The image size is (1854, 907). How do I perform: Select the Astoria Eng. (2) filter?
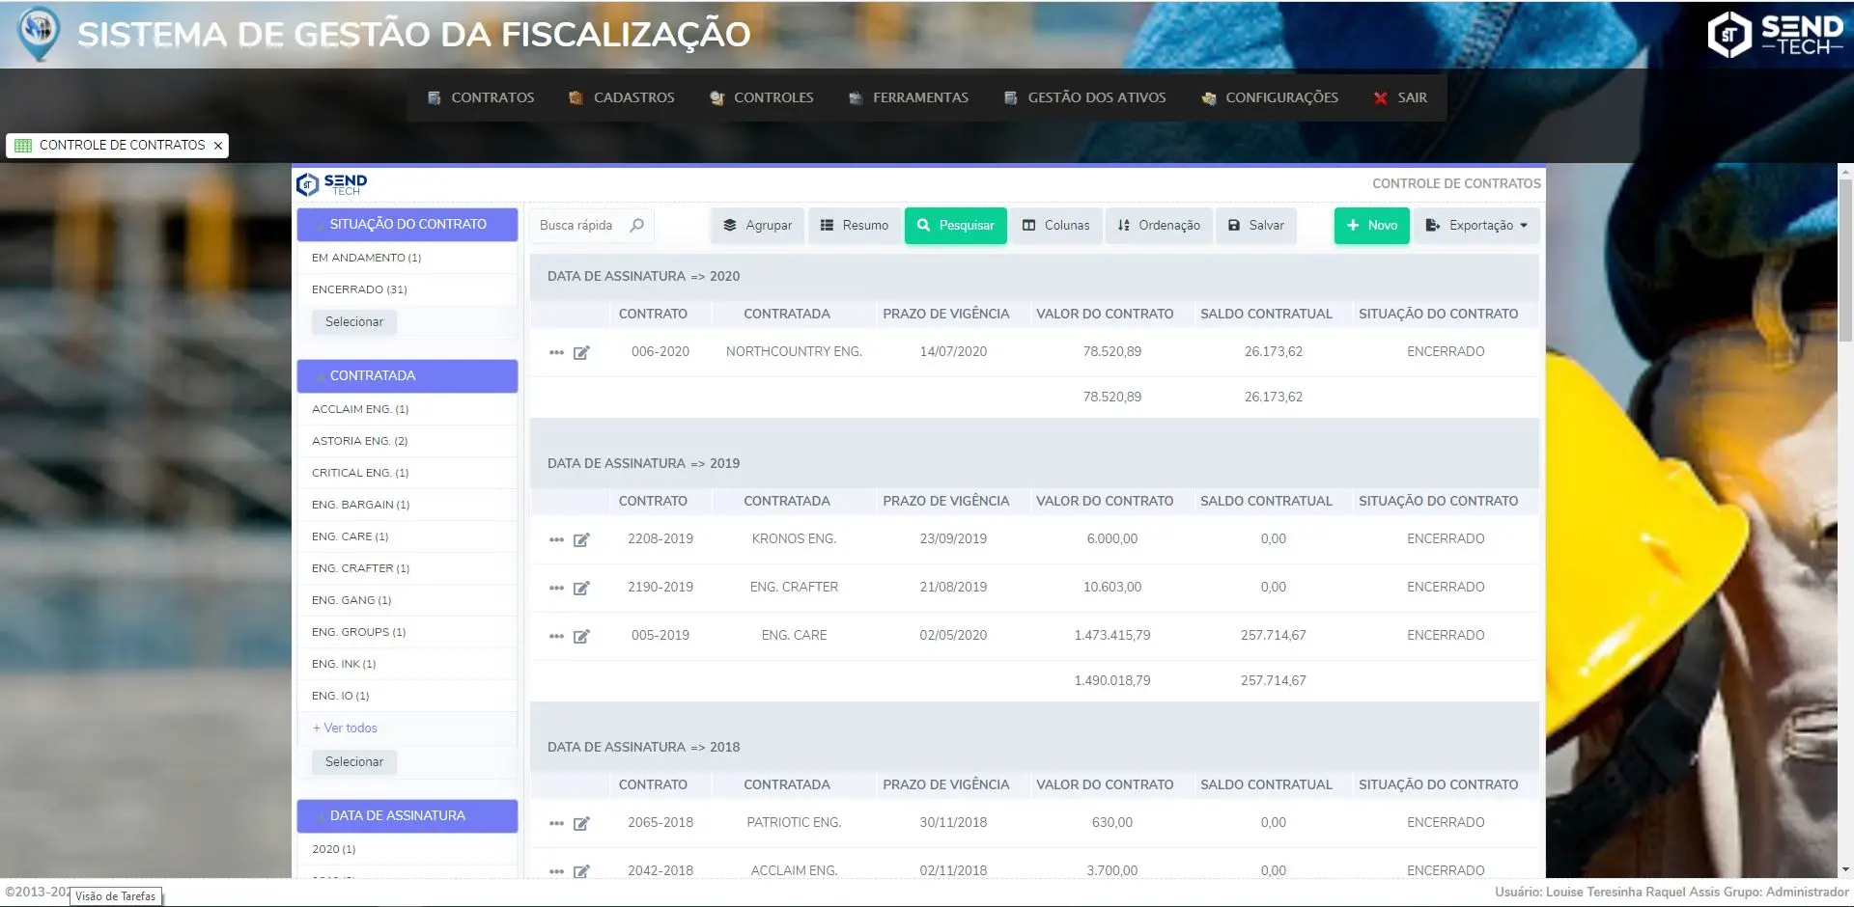coord(359,441)
